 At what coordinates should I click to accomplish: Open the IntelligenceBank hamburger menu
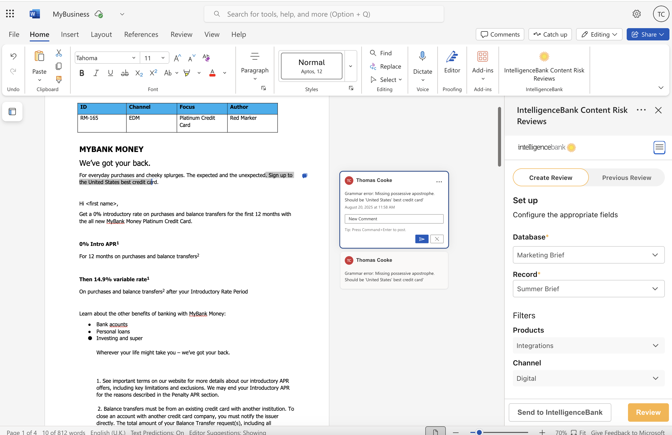click(x=659, y=147)
